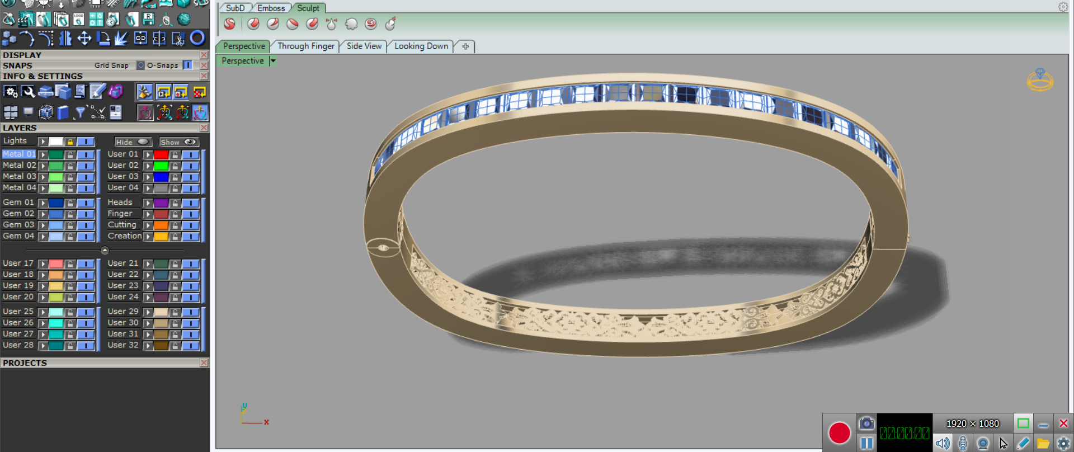Toggle the Grid Snap switch
1074x452 pixels.
click(x=141, y=65)
